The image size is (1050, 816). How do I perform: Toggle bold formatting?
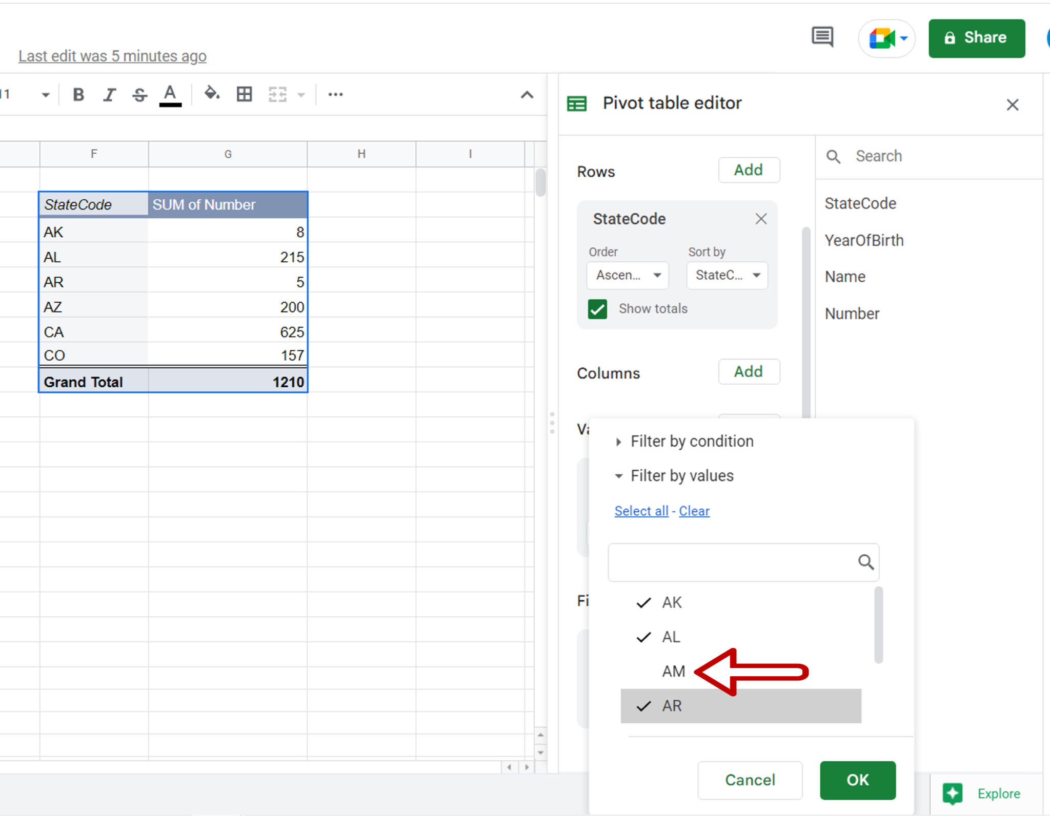(78, 94)
